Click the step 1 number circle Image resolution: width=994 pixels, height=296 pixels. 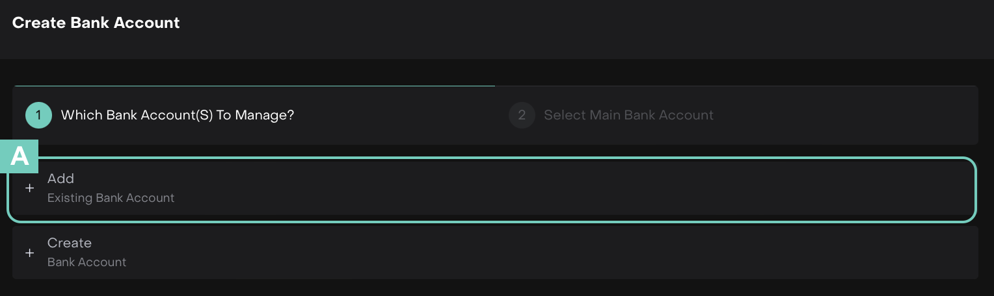pos(38,116)
